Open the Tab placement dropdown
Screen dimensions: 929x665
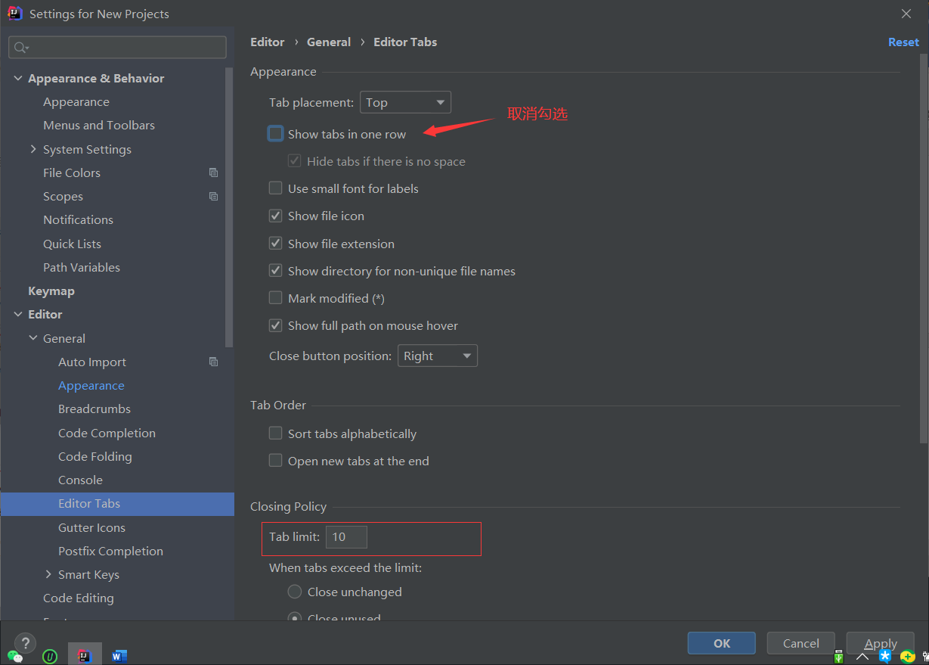(x=405, y=102)
